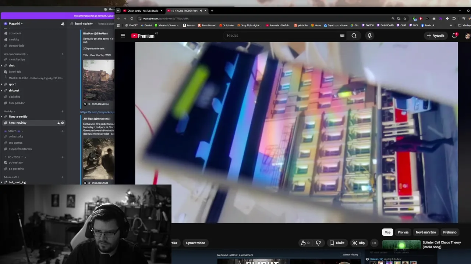
Task: Open Discord channel filmy-a-seriály
Action: pyautogui.click(x=18, y=117)
